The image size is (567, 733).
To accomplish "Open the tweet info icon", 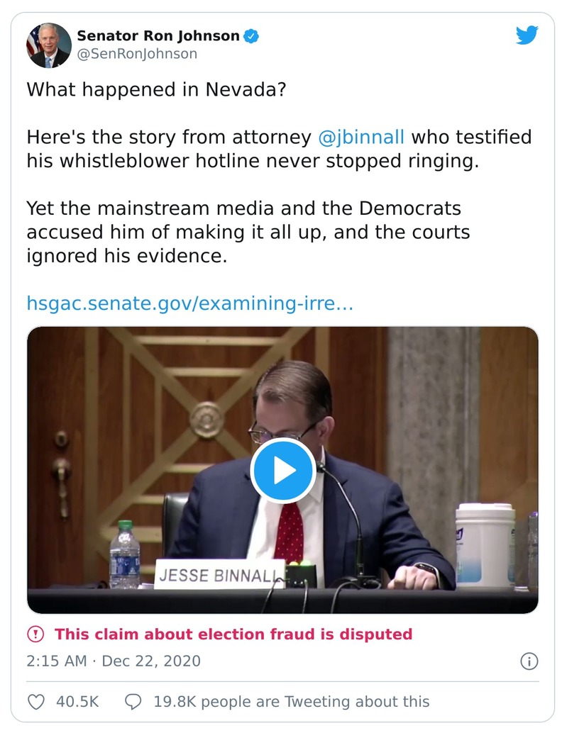I will coord(529,661).
